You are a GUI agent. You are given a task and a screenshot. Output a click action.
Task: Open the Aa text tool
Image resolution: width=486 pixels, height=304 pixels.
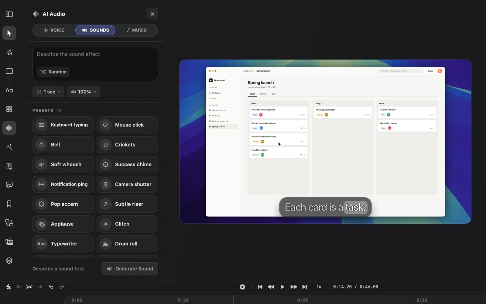pyautogui.click(x=9, y=90)
